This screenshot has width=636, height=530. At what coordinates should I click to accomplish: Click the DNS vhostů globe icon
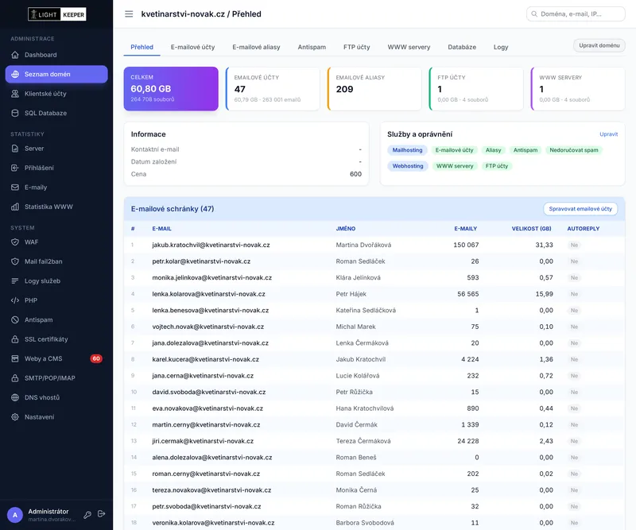[x=15, y=397]
